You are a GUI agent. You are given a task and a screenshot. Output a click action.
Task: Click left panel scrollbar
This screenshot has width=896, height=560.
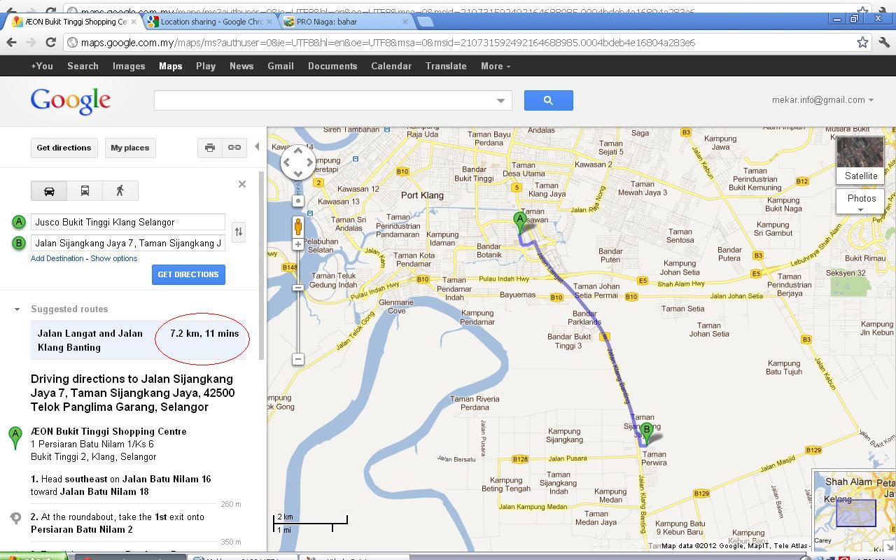(x=262, y=266)
